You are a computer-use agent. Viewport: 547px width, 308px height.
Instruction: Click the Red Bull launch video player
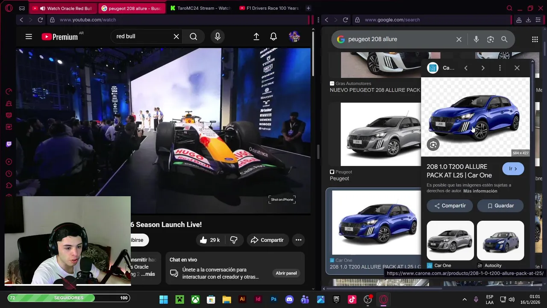pos(163,130)
